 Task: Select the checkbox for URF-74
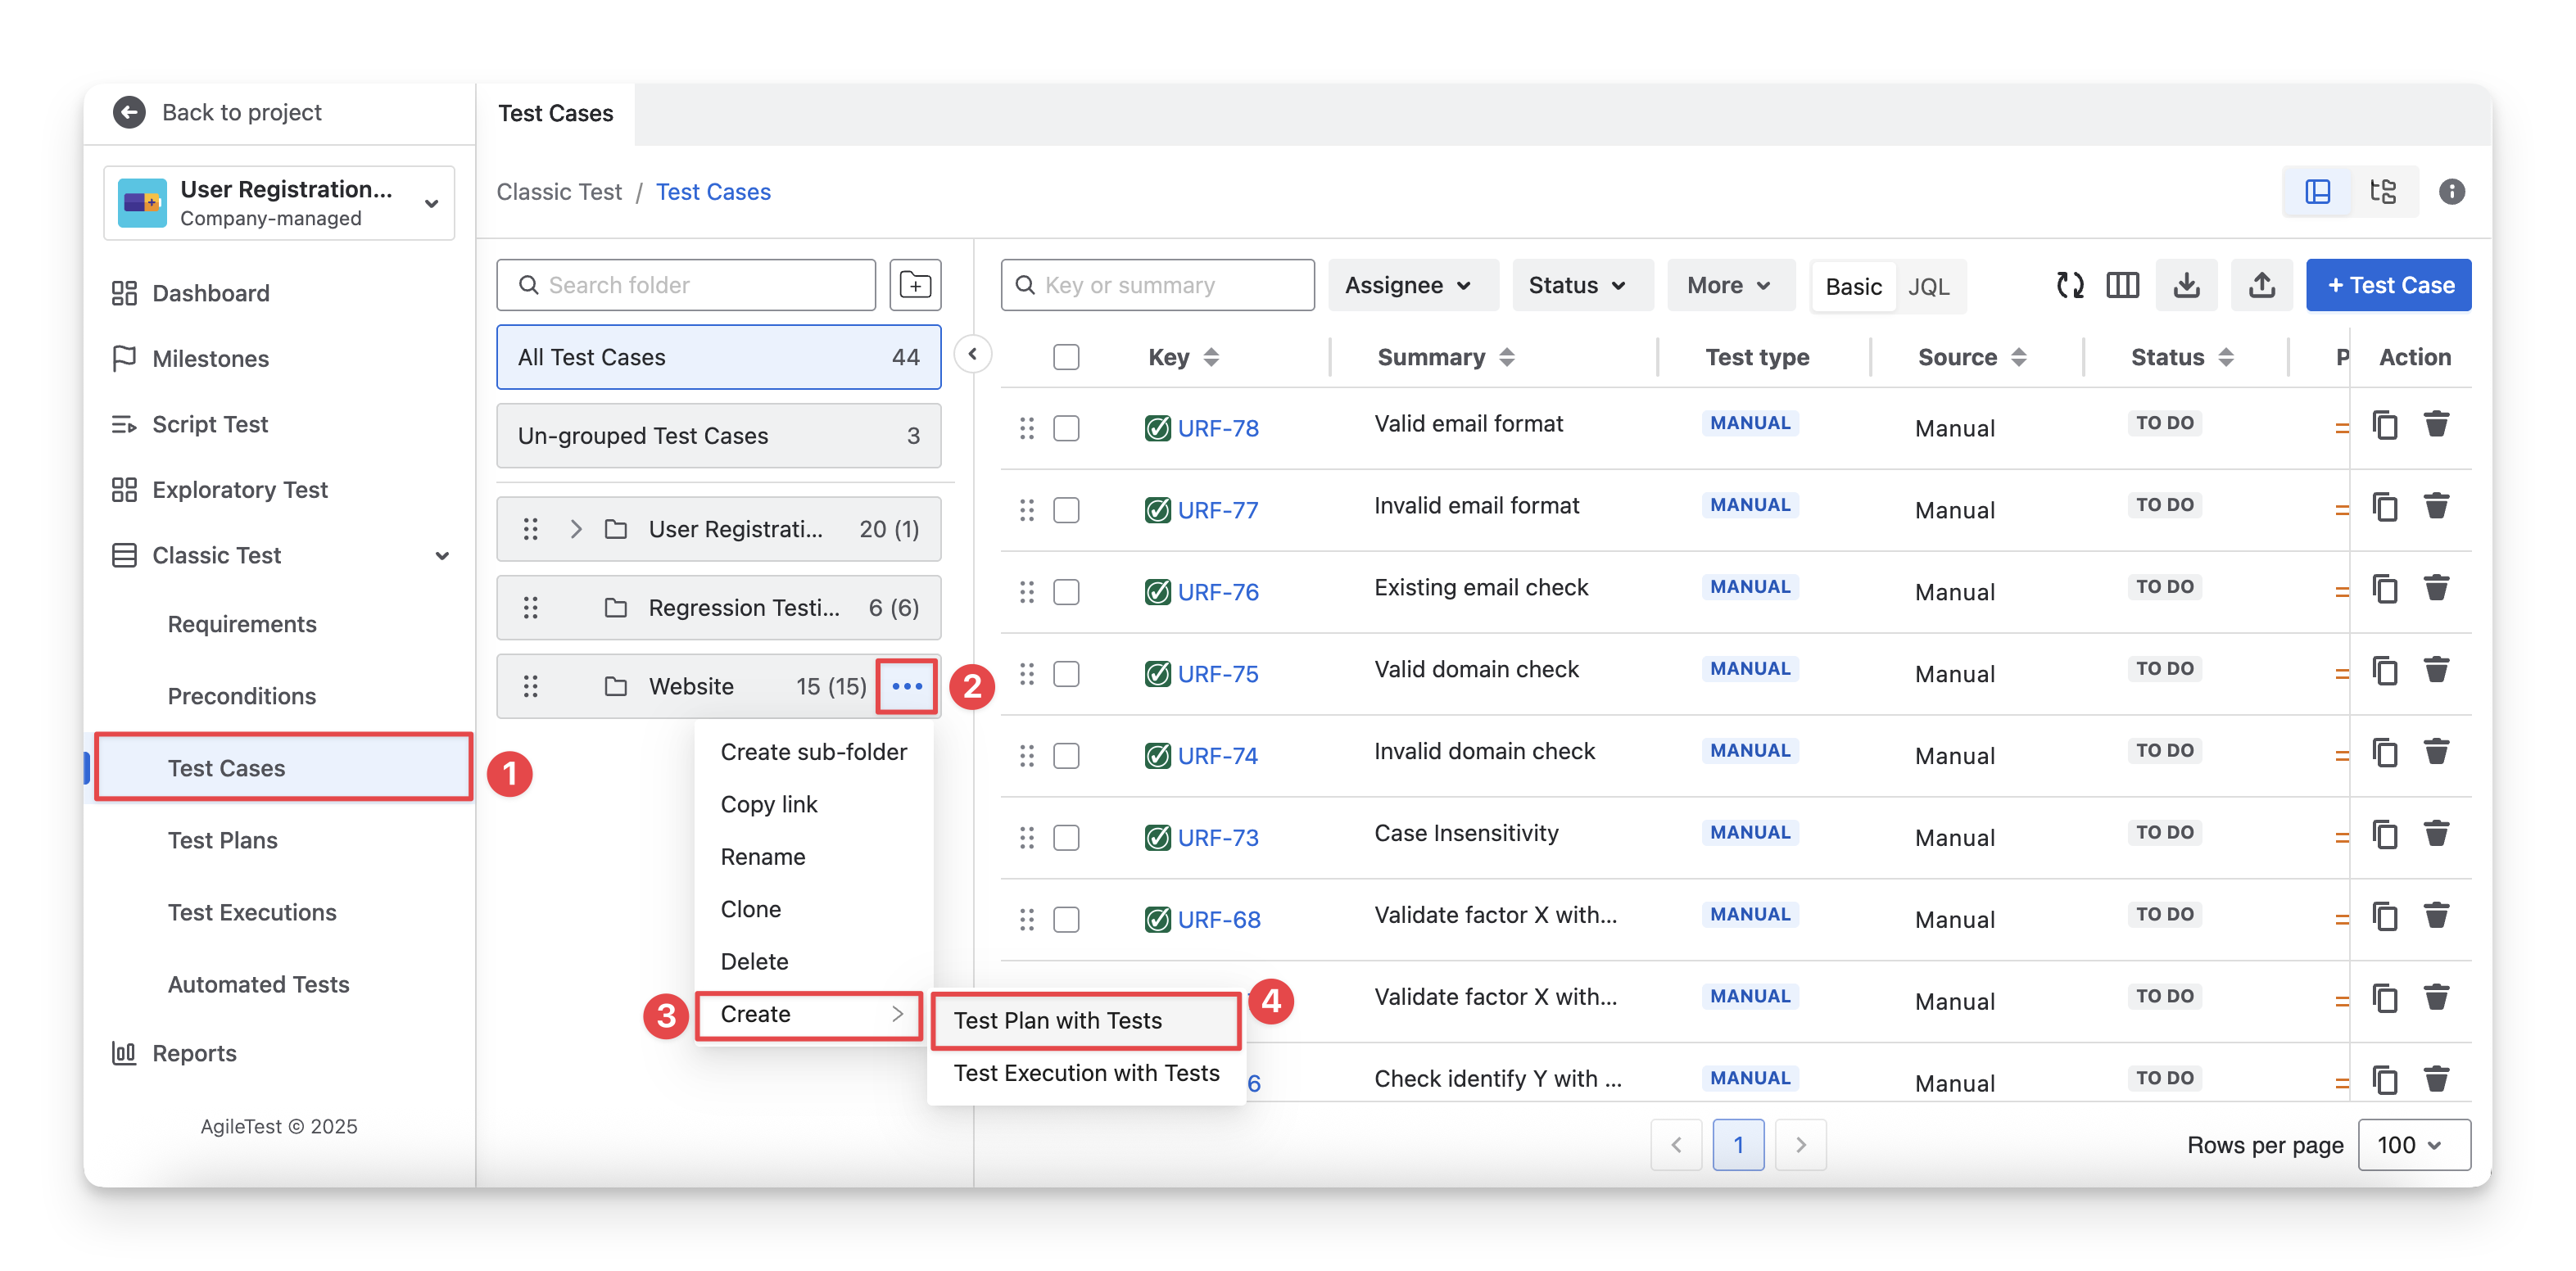click(1066, 756)
